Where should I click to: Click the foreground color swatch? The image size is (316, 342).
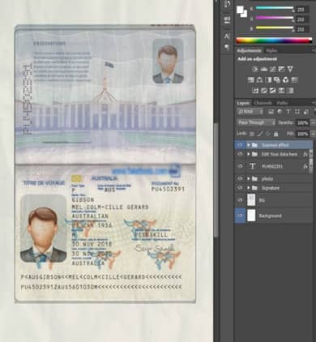tap(240, 10)
